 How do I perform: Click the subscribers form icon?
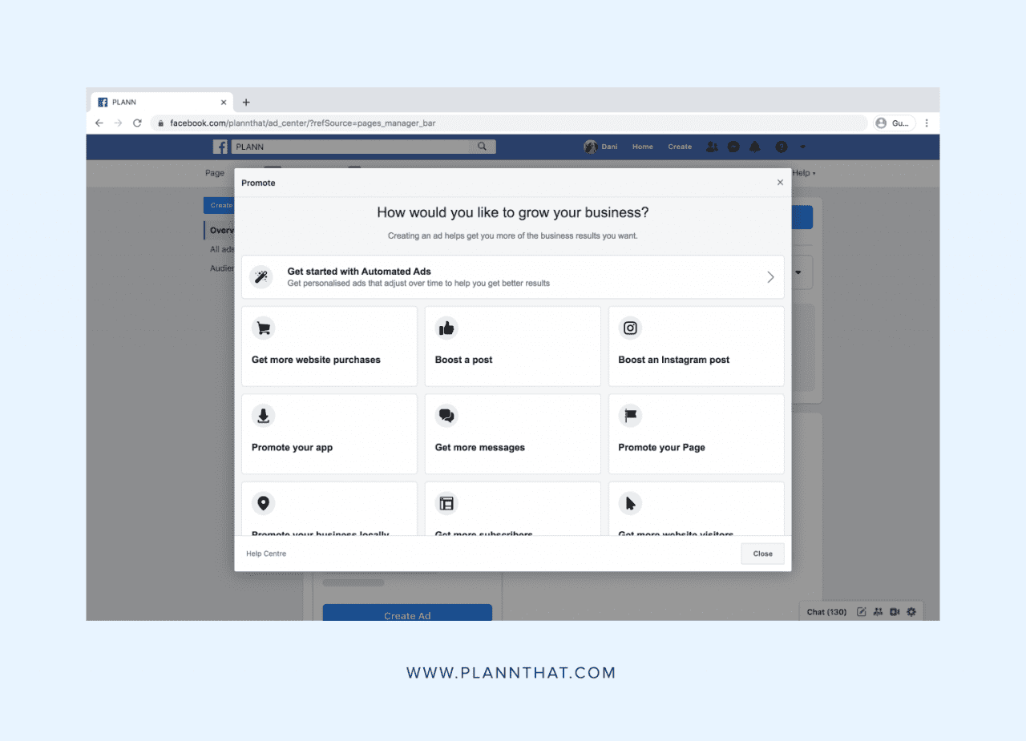point(446,503)
